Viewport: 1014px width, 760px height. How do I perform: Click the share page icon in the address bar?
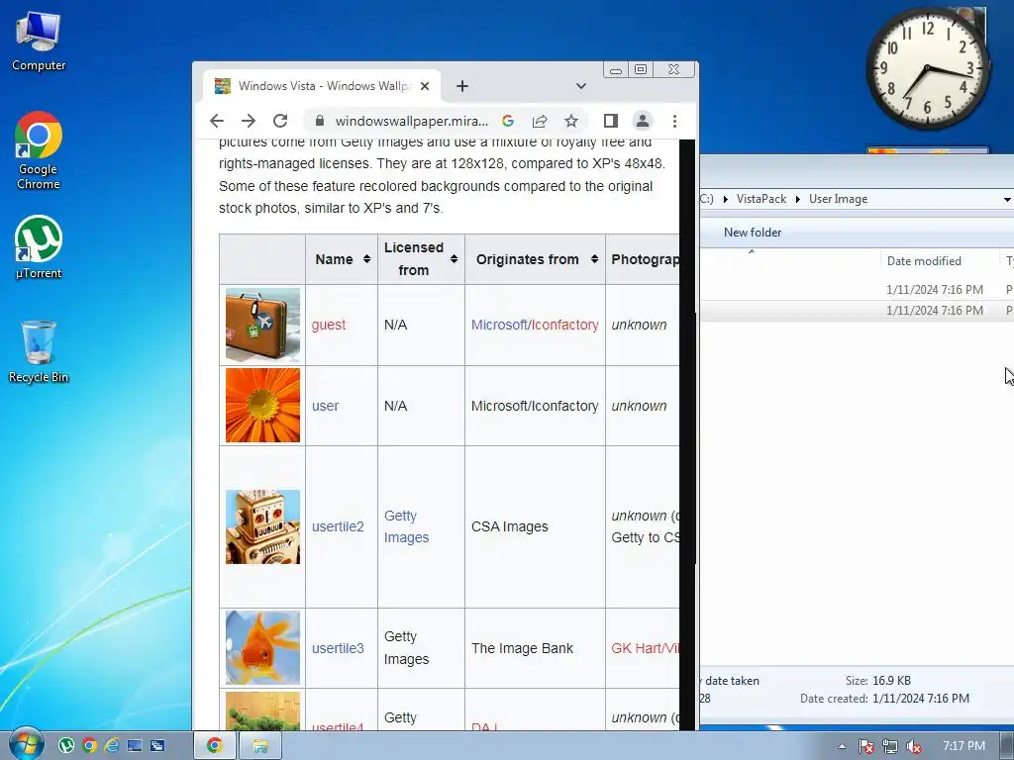[x=540, y=121]
